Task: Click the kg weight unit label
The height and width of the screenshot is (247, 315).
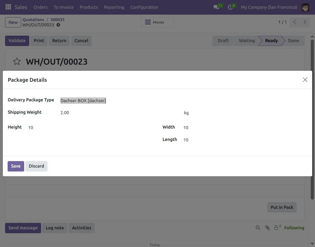Action: point(186,113)
